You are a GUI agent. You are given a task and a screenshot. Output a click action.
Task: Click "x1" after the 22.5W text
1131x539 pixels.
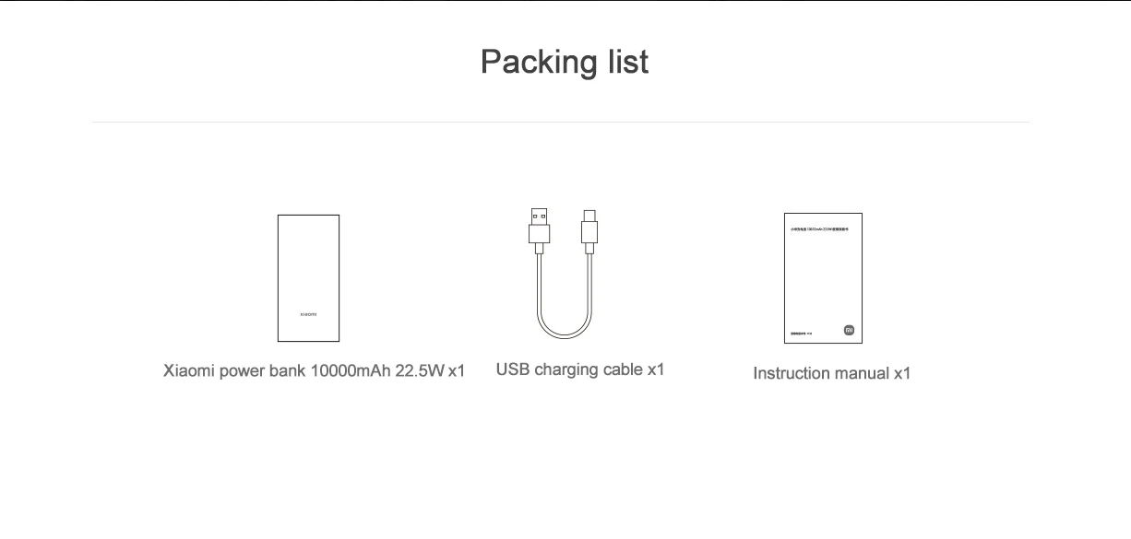tap(457, 371)
